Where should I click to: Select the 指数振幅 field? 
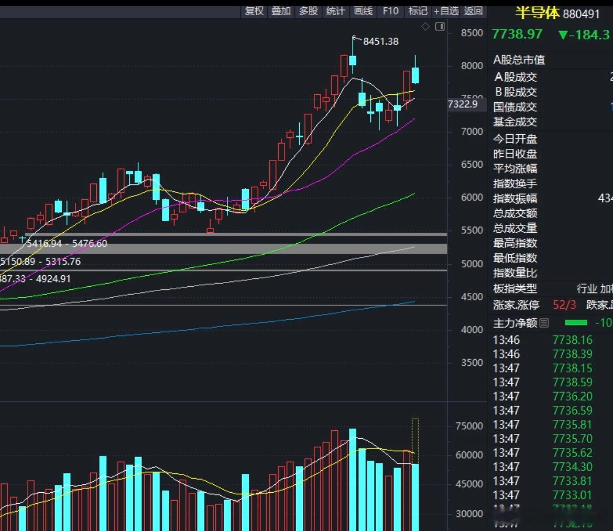pos(551,198)
